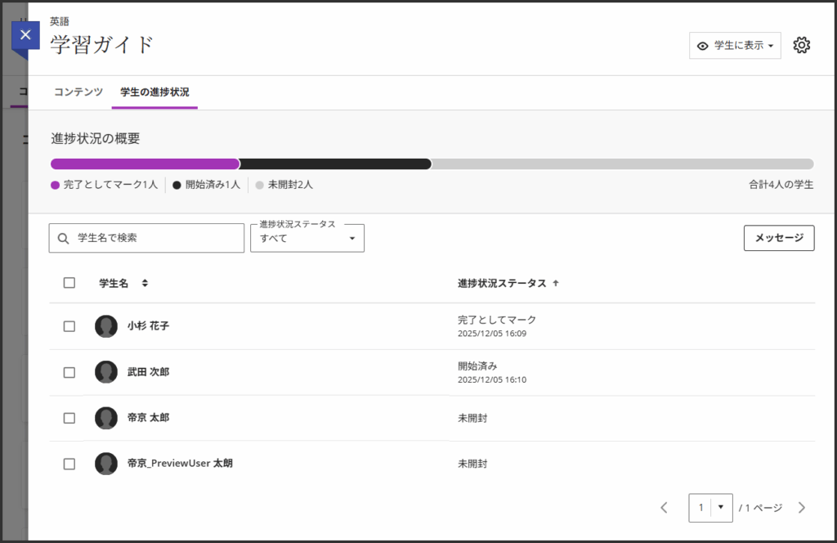Click 帝京 太郎 avatar icon
The height and width of the screenshot is (543, 837).
pos(106,418)
